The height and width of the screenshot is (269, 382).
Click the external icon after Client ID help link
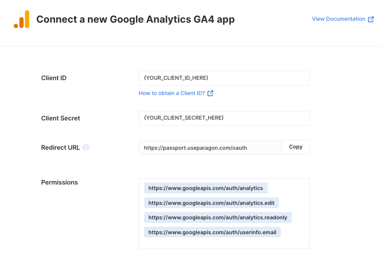(210, 93)
